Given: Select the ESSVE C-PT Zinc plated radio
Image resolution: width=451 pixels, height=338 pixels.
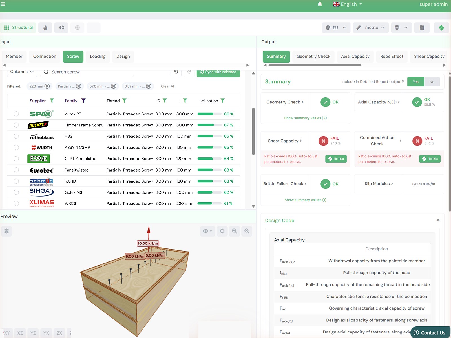Looking at the screenshot, I should 16,159.
